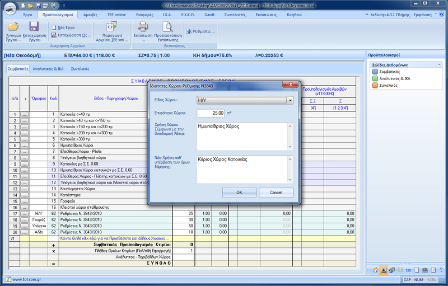The image size is (448, 286).
Task: Expand the bottom navigation overflow chevron
Action: tap(442, 270)
